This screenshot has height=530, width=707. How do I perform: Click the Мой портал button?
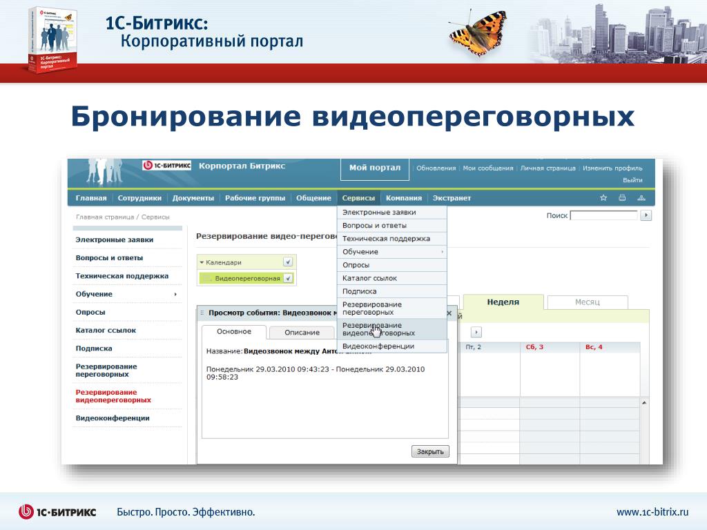[375, 168]
